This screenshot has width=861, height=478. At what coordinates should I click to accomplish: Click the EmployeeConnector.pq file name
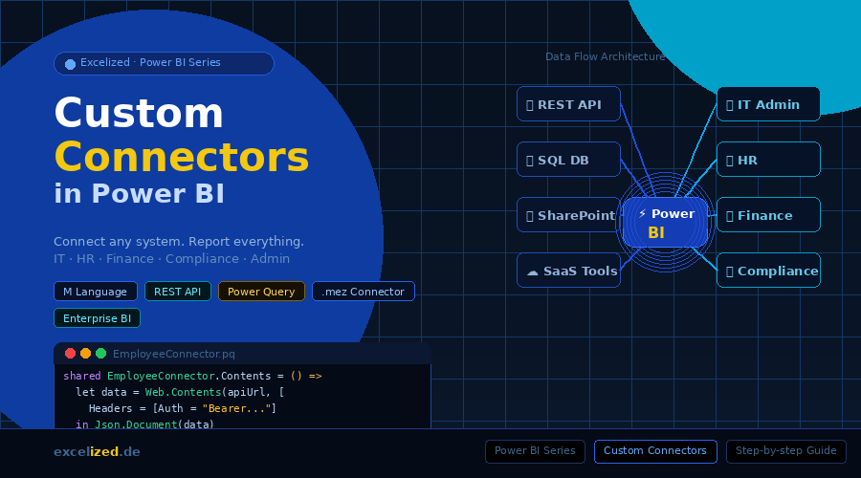pyautogui.click(x=174, y=354)
